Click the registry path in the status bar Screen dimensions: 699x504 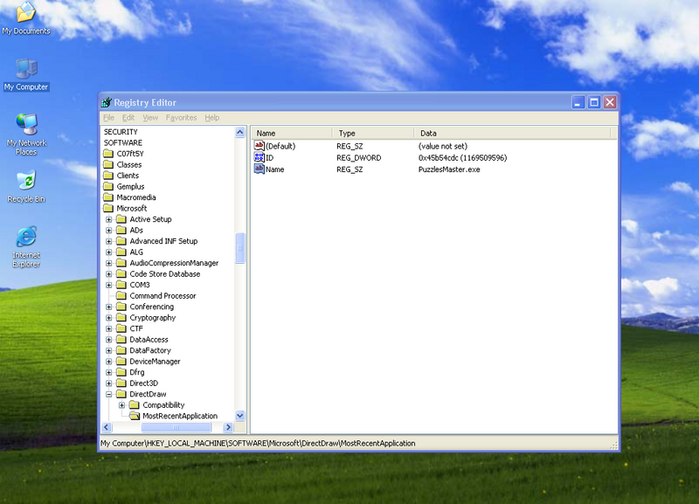point(258,444)
